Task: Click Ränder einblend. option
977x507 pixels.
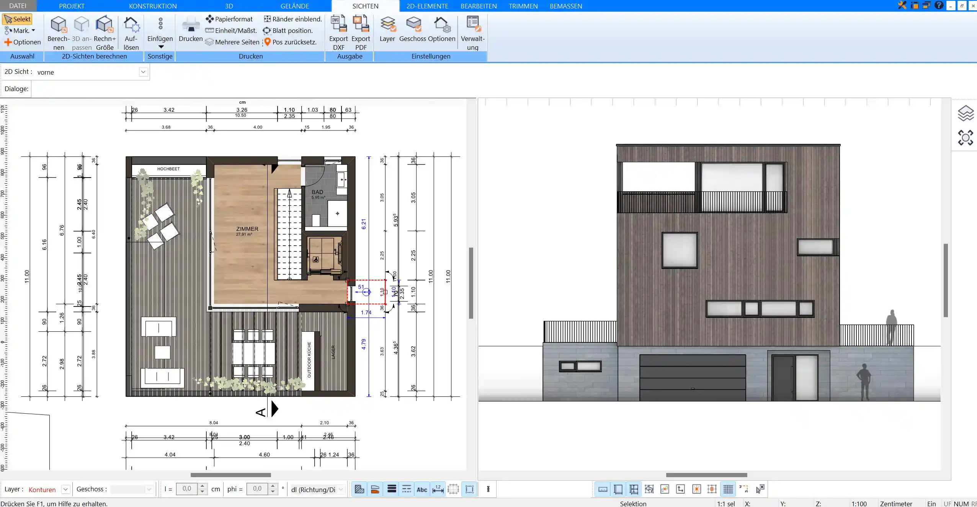Action: click(293, 19)
